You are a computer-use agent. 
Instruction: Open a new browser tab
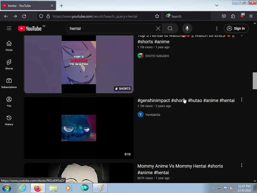pyautogui.click(x=61, y=6)
